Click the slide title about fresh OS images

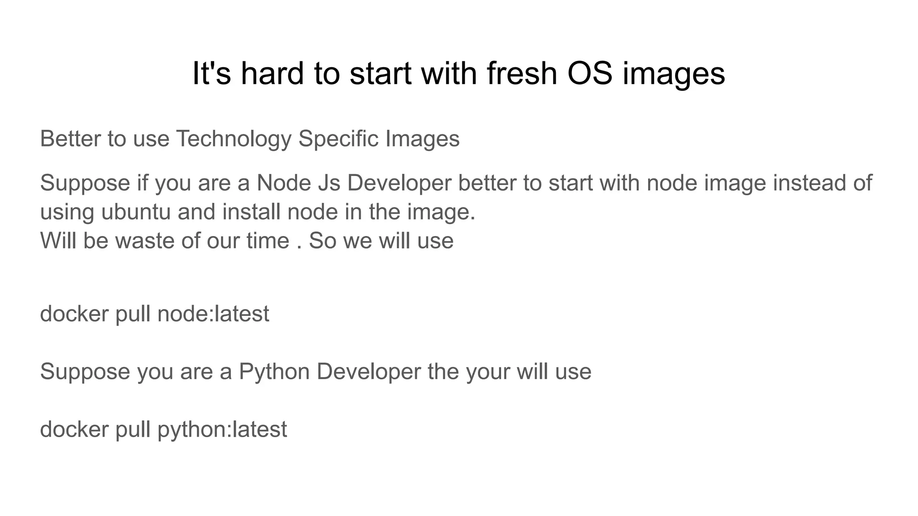pos(459,73)
